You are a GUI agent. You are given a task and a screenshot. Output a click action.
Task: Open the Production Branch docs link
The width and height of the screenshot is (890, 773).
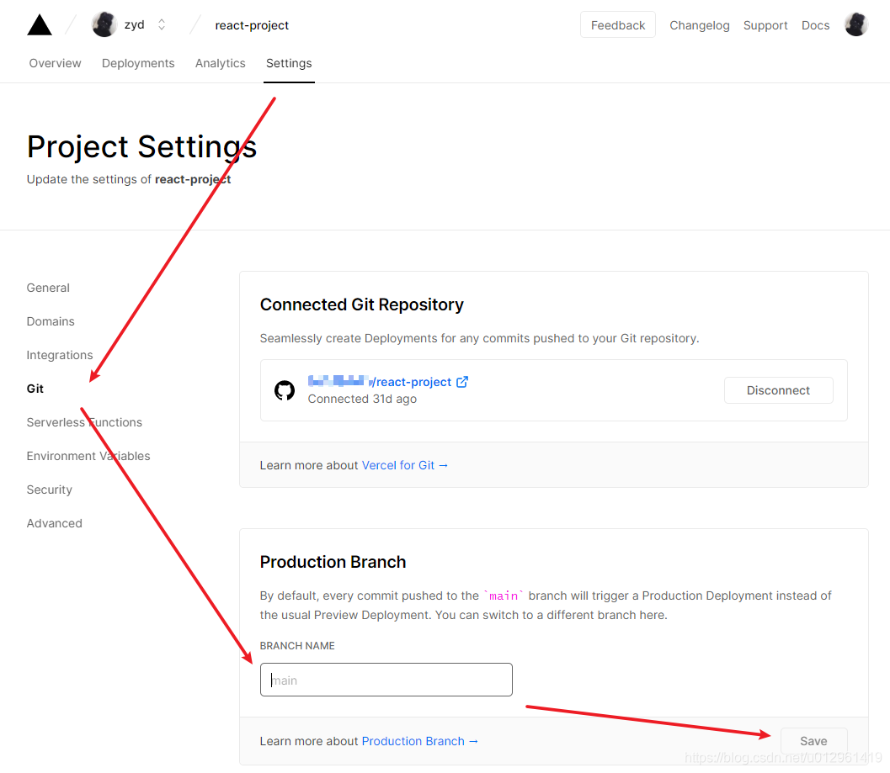419,741
